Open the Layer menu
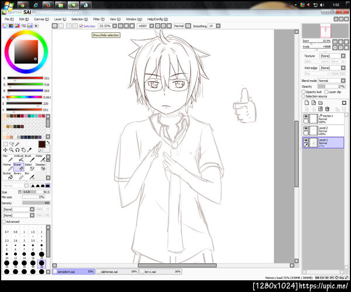The width and height of the screenshot is (351, 292). (x=60, y=19)
